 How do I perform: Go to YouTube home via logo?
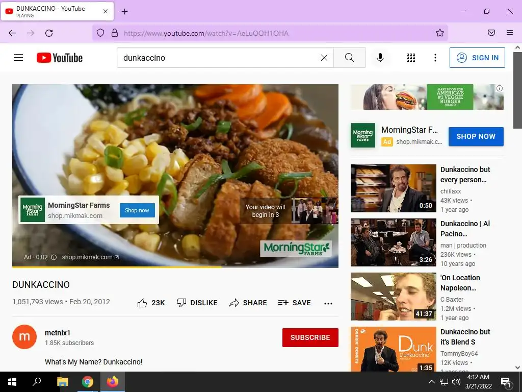click(x=60, y=58)
